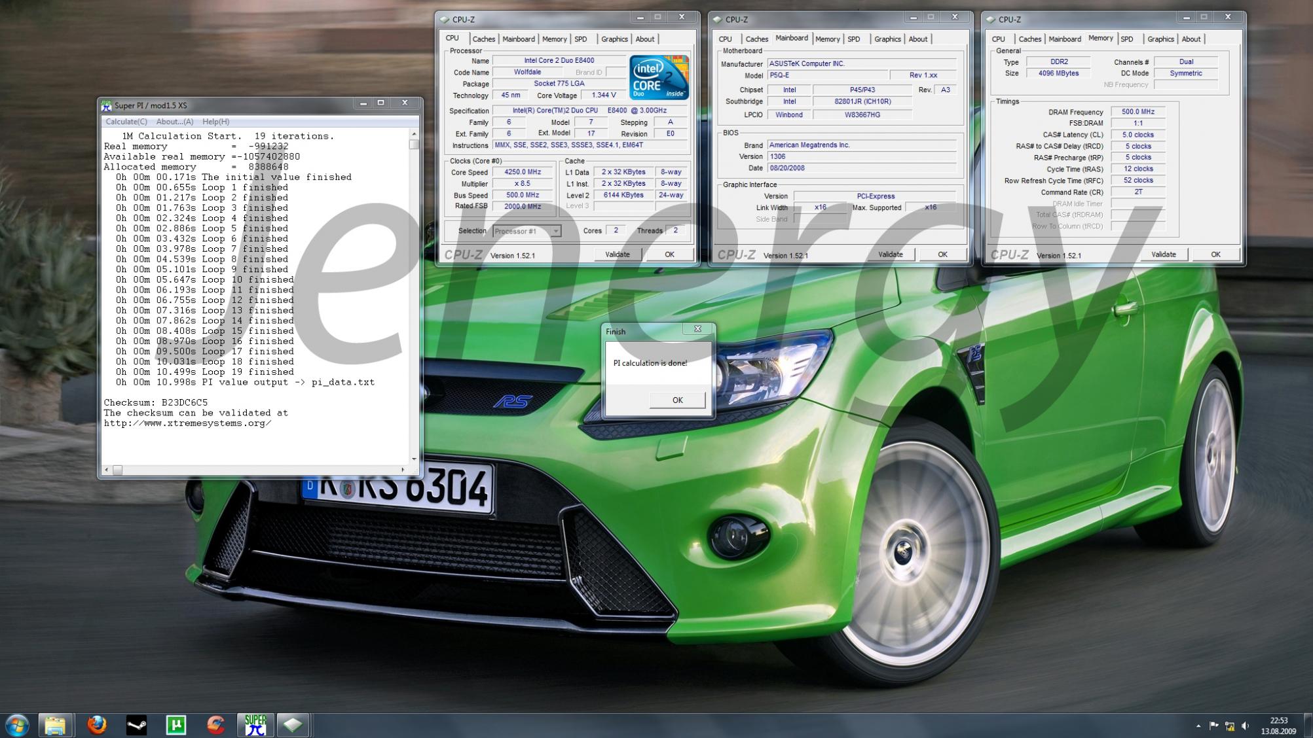Show hidden system tray icons
The height and width of the screenshot is (738, 1313).
[x=1198, y=726]
